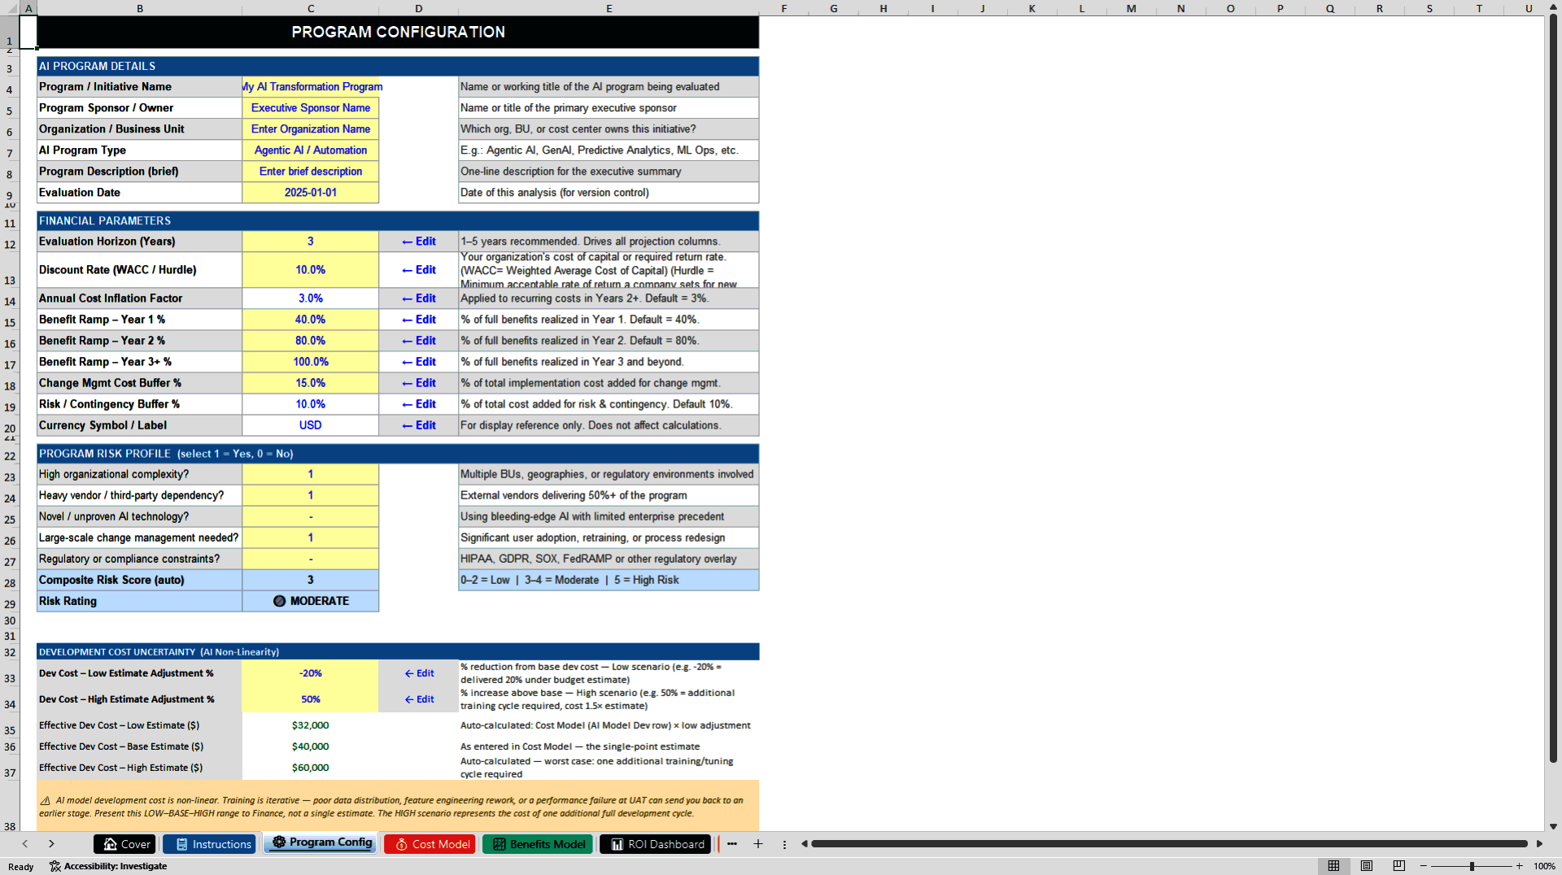
Task: Click zoom out minus icon
Action: click(x=1424, y=866)
